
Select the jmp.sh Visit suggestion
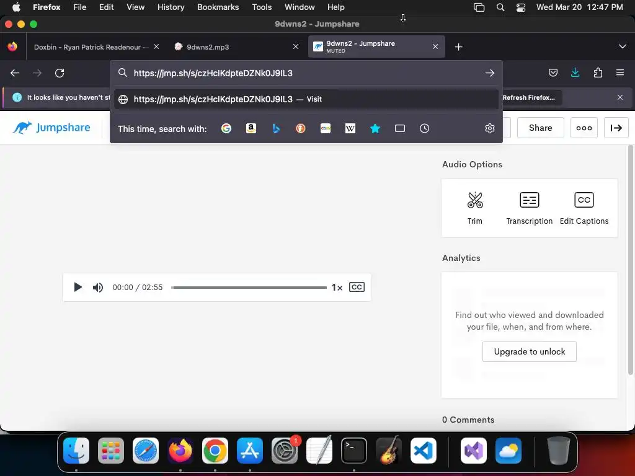(x=306, y=99)
